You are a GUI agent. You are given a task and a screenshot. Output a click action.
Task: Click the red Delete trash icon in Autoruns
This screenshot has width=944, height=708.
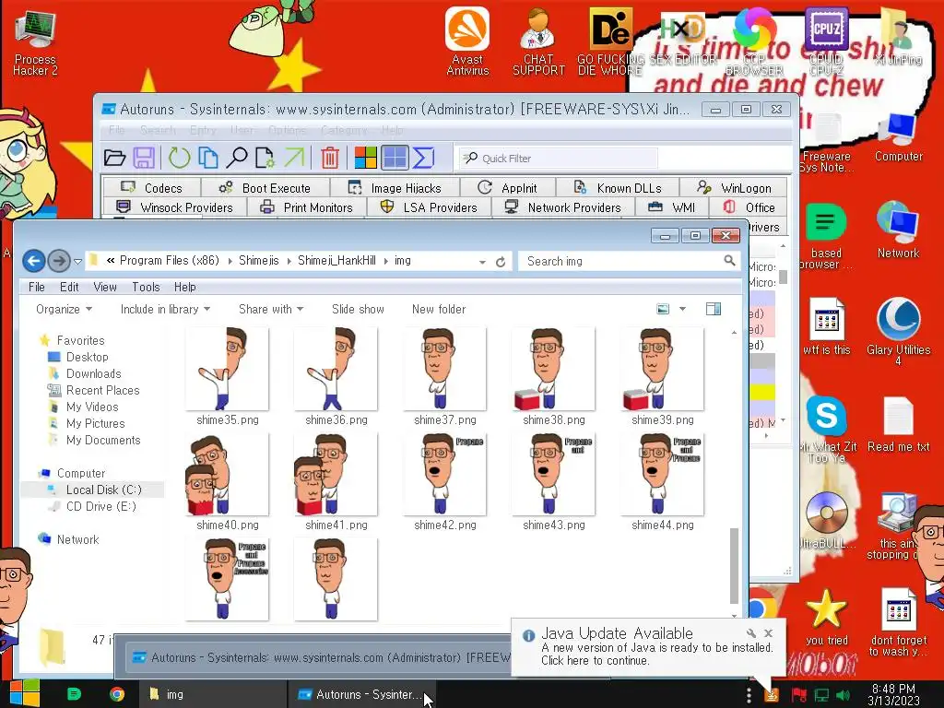tap(330, 159)
